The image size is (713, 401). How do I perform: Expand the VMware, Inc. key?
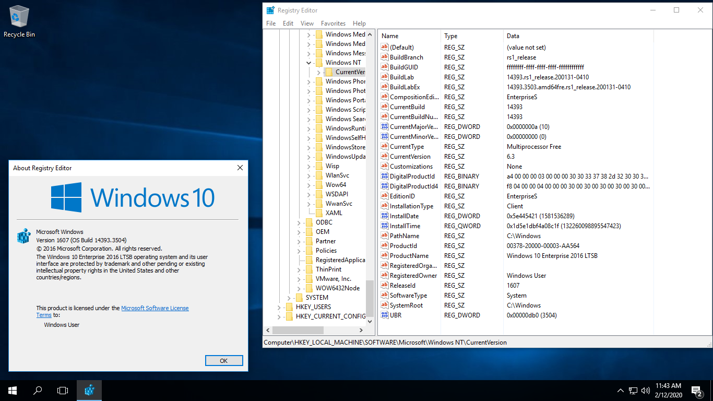(x=299, y=279)
